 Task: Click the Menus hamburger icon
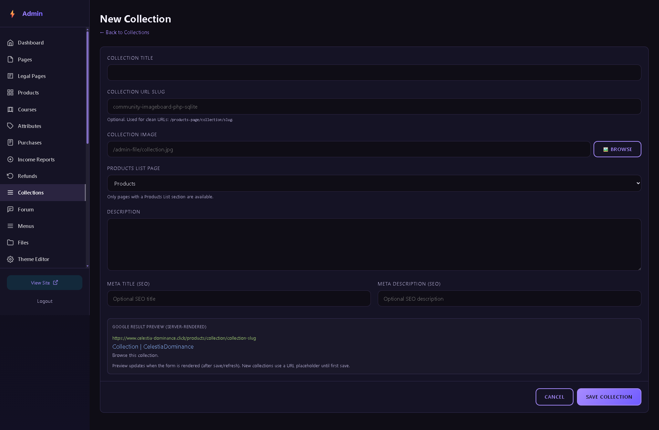(10, 226)
